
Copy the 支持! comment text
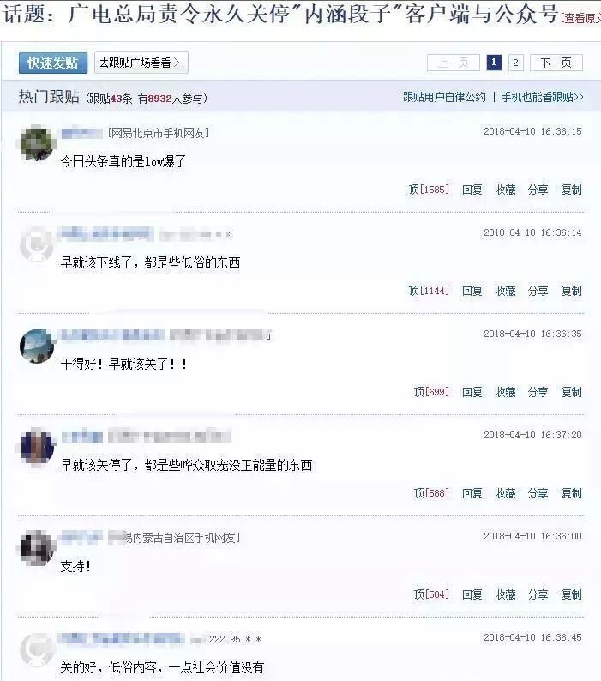[571, 594]
